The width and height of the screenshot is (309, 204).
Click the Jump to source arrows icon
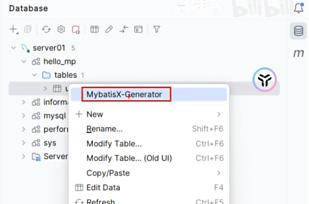(124, 29)
